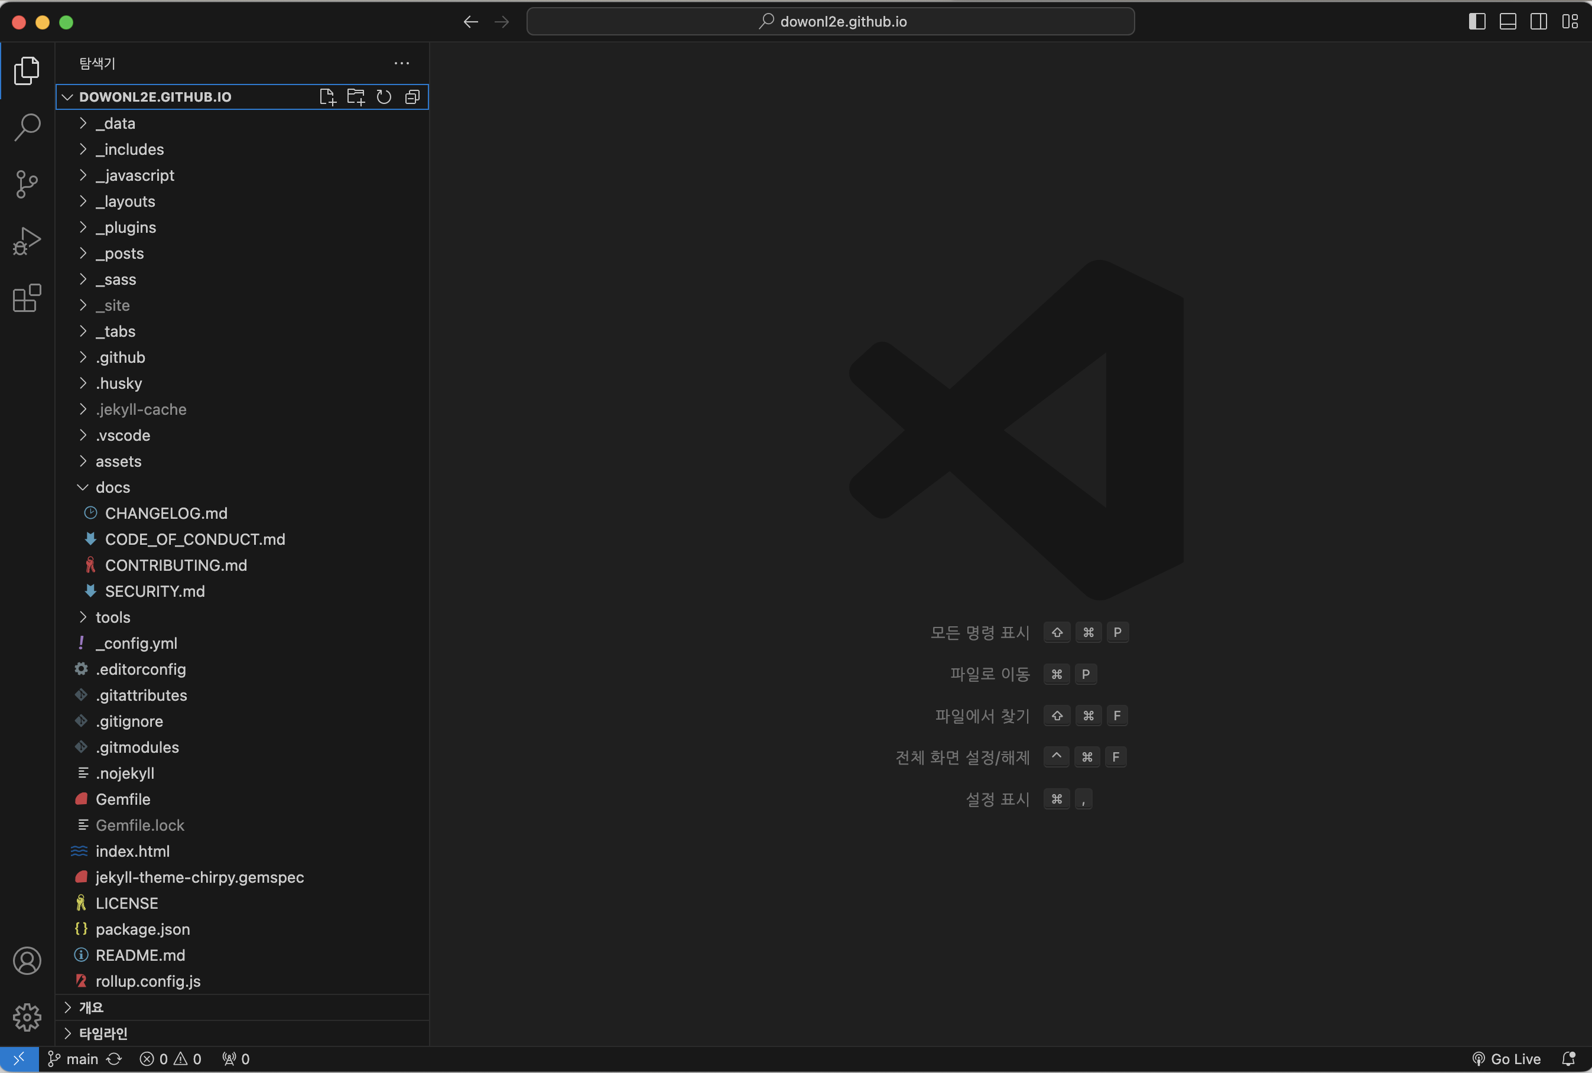
Task: Open the Run and Debug view
Action: (x=27, y=241)
